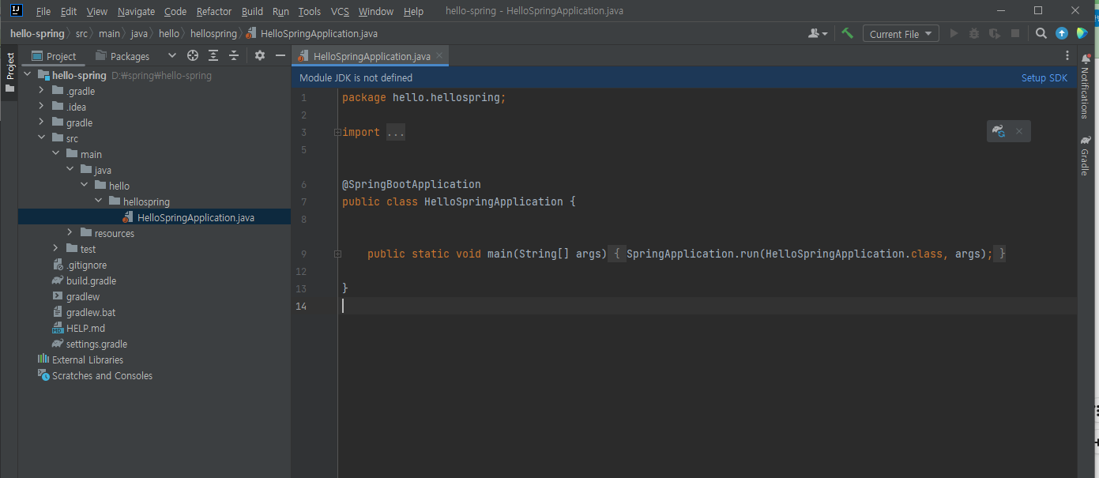The image size is (1099, 478).
Task: Expand the test folder
Action: 56,249
